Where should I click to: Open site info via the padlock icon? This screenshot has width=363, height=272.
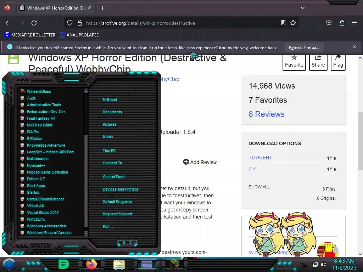(x=80, y=23)
